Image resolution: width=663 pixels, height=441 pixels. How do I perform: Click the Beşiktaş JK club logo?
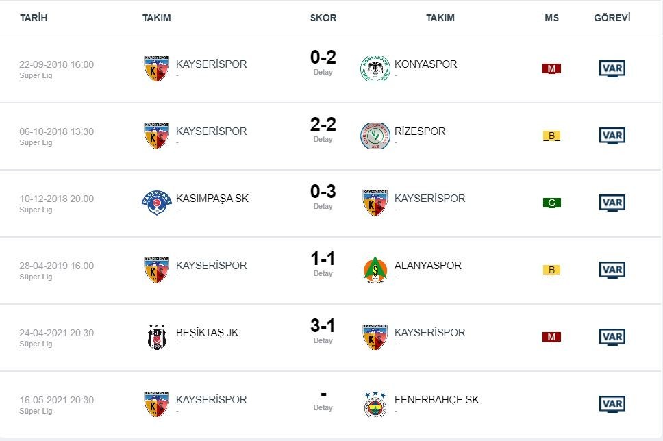156,337
